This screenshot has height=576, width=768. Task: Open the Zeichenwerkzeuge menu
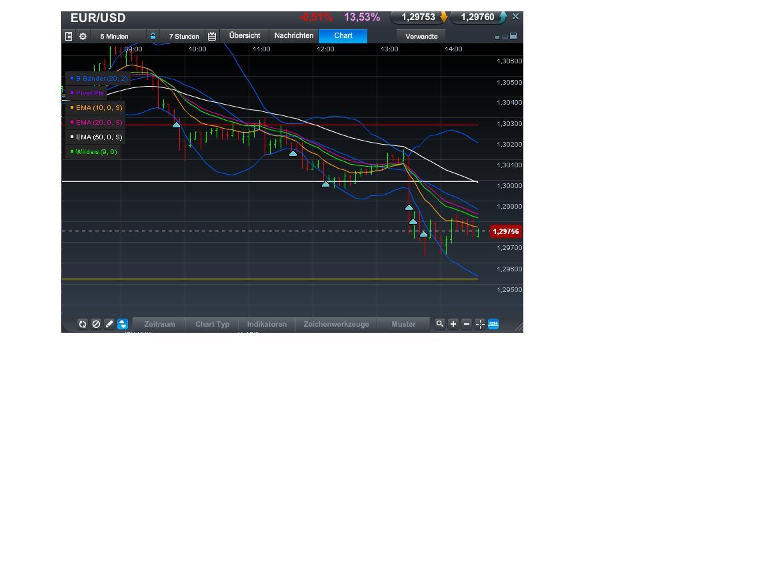[x=336, y=324]
